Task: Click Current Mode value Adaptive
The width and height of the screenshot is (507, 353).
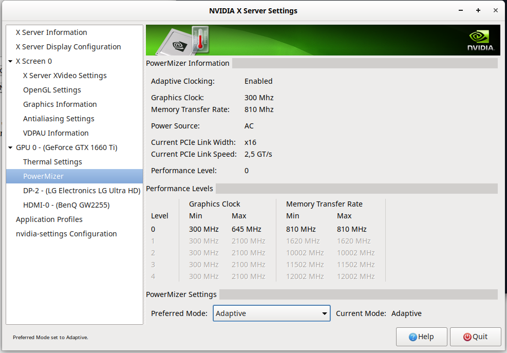Action: 406,313
